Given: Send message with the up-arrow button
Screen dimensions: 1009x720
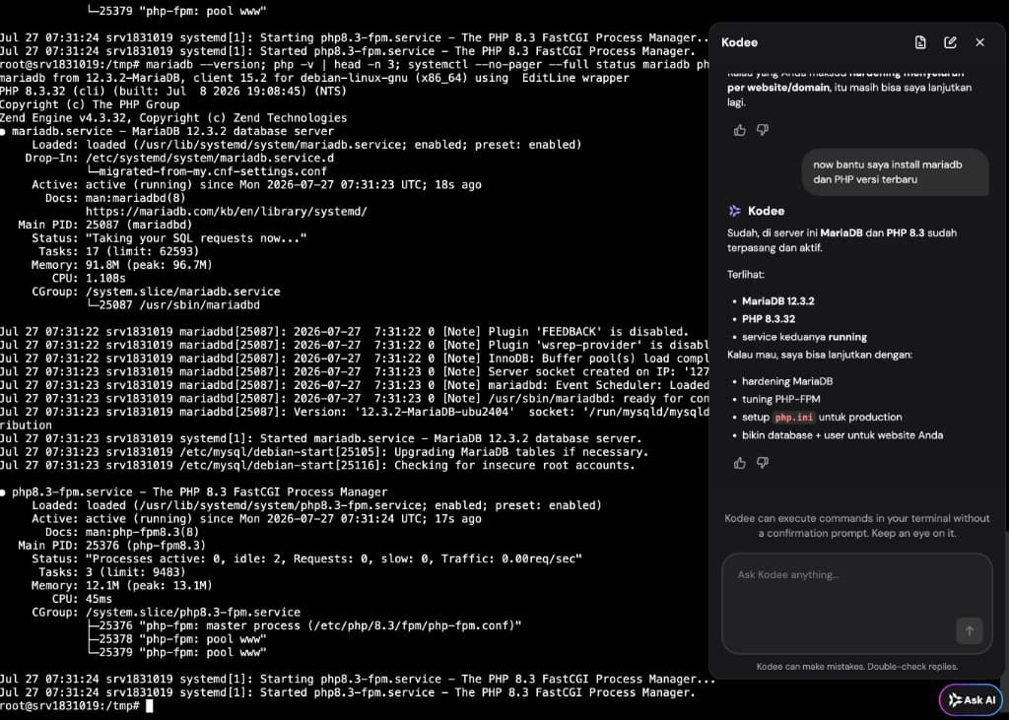Looking at the screenshot, I should (x=970, y=631).
